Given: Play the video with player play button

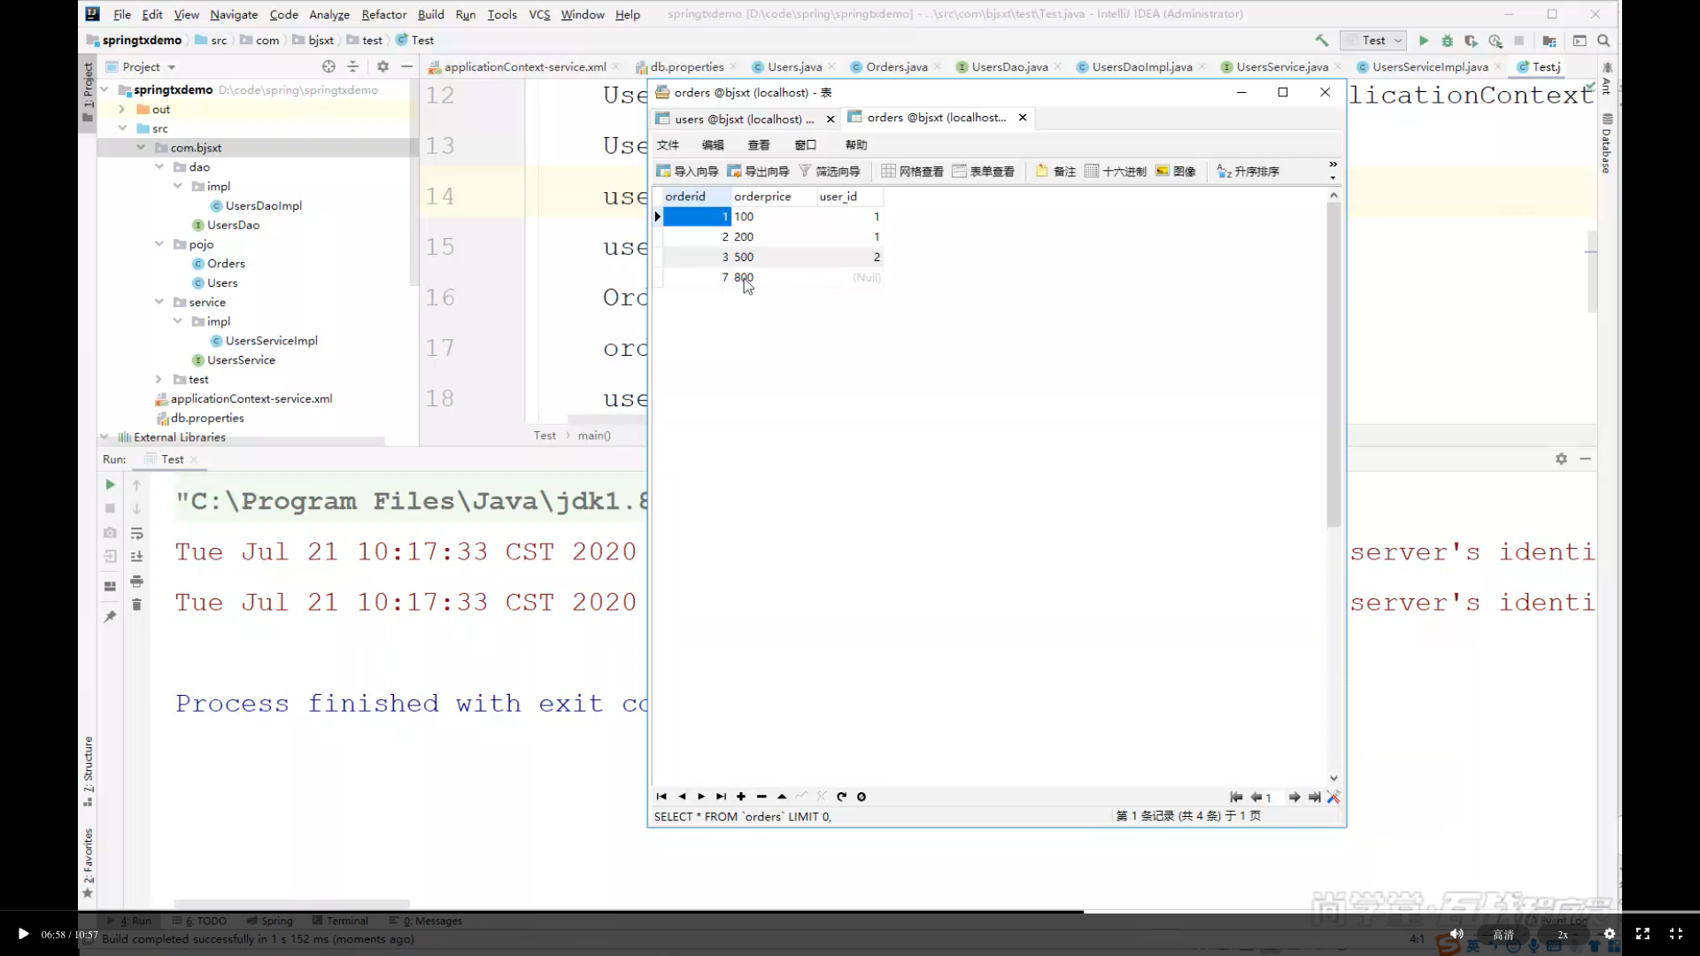Looking at the screenshot, I should pos(23,934).
